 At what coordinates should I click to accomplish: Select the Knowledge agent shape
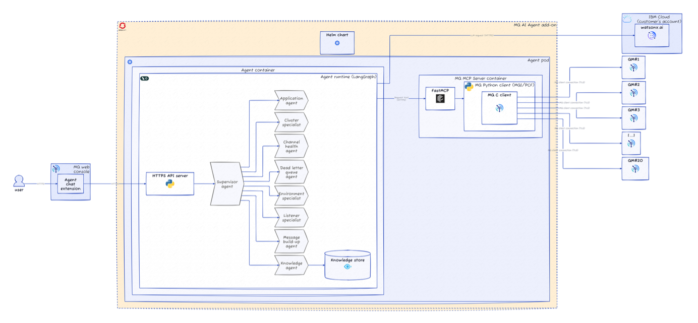(291, 265)
